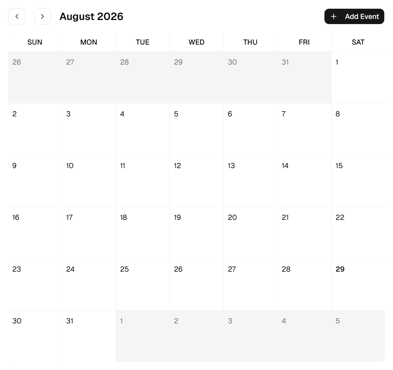
Task: Select today's highlighted date 29
Action: coord(358,284)
